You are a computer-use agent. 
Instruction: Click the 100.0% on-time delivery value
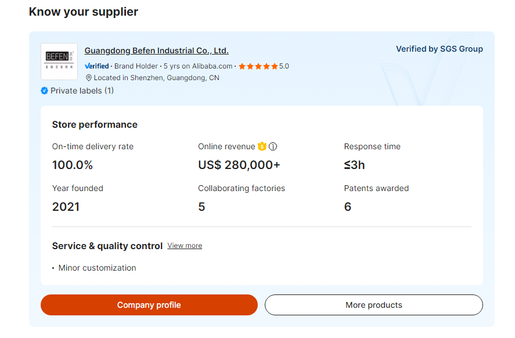[x=73, y=165]
